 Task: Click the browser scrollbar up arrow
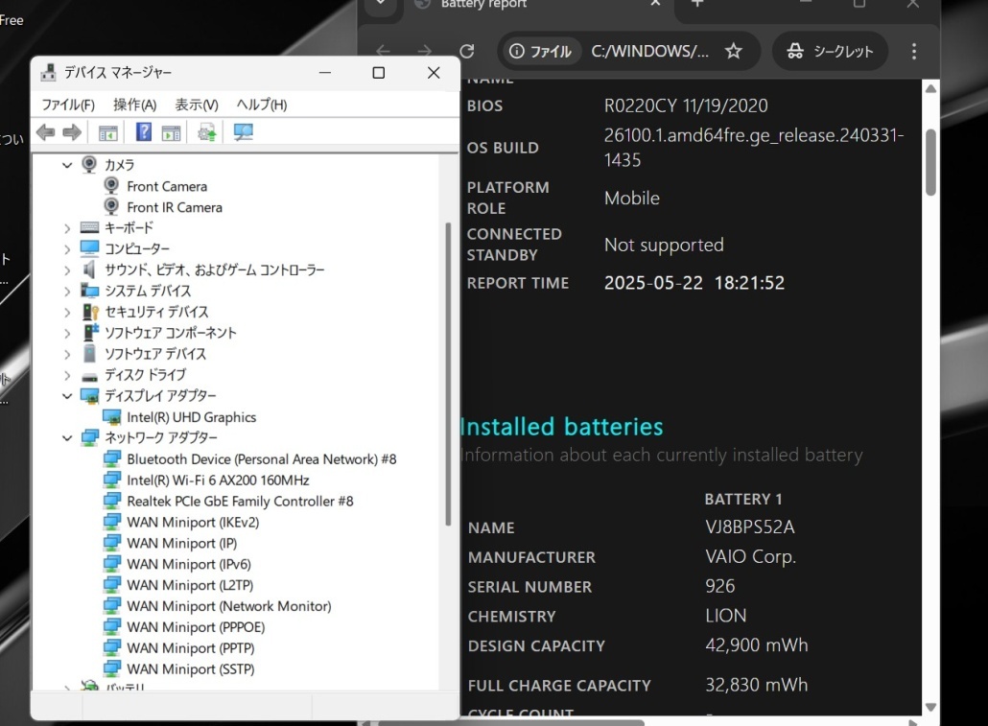point(930,89)
